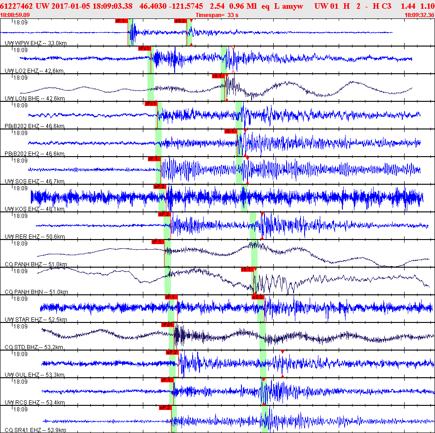Screen dimensions: 435x433
Task: Click the iP 1 pick on SOS EHZ
Action: (154, 159)
